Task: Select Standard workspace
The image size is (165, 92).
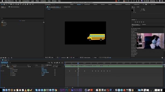Action: (x=79, y=5)
